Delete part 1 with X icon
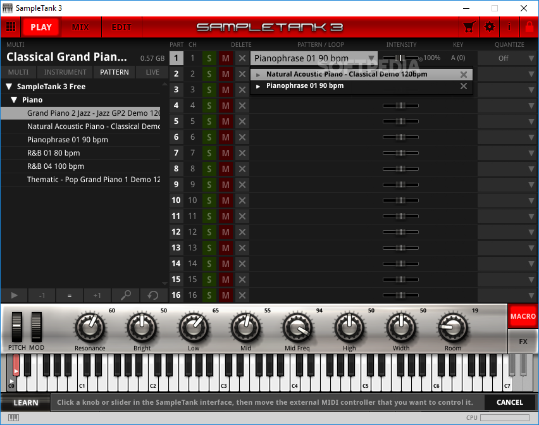The height and width of the screenshot is (425, 539). (x=242, y=58)
